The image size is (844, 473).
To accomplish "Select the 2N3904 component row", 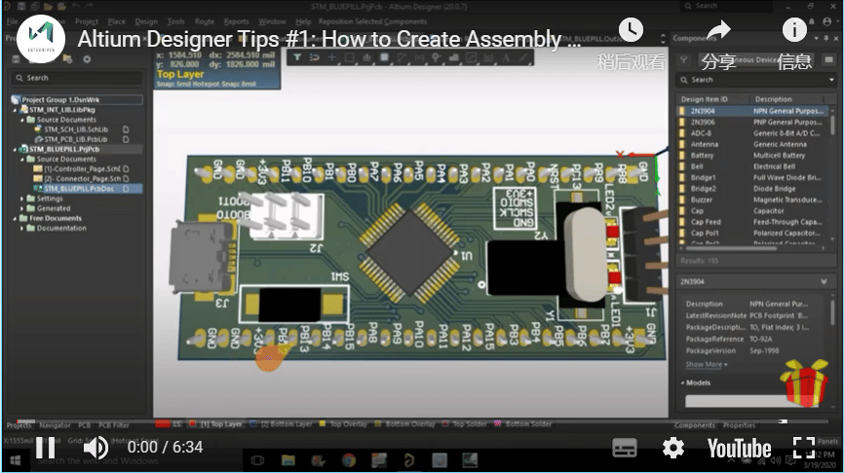I will click(x=752, y=111).
